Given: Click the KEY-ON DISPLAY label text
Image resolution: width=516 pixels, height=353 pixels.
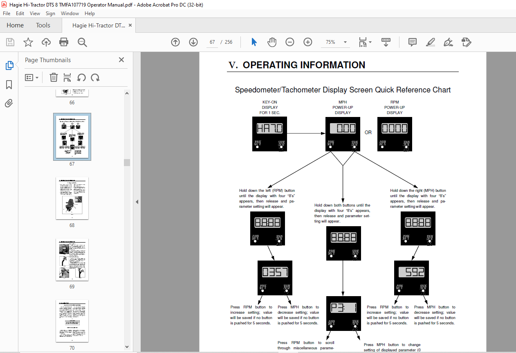Looking at the screenshot, I should 270,107.
